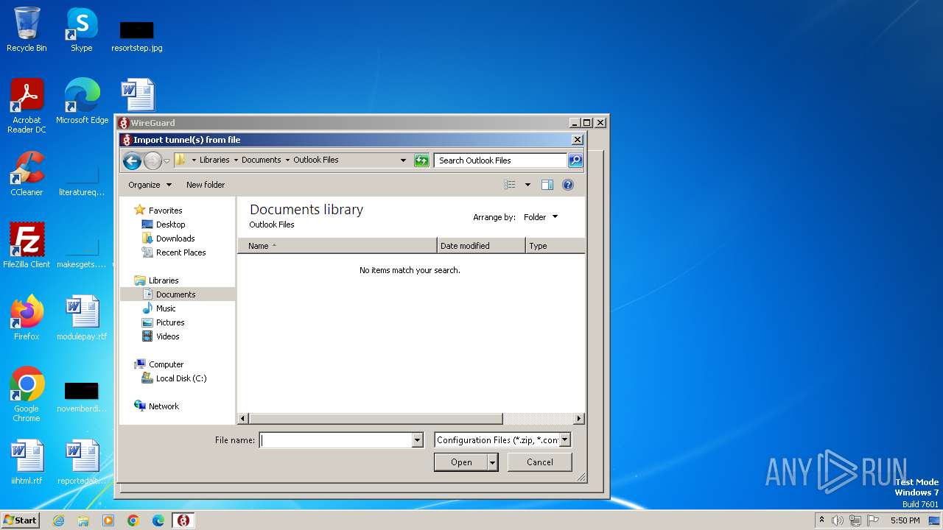The height and width of the screenshot is (530, 943).
Task: Switch to the WireGuard taskbar button
Action: coord(183,520)
